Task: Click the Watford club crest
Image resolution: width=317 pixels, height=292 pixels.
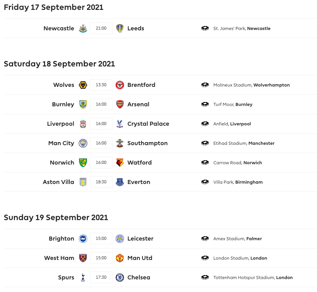Action: [x=120, y=163]
